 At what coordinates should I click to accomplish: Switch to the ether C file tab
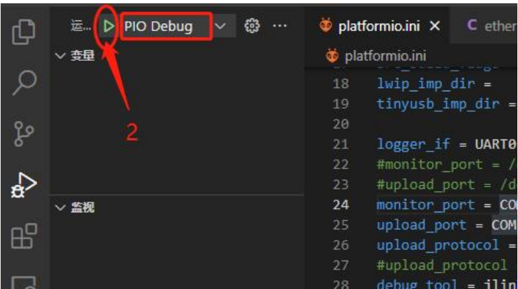[x=491, y=26]
